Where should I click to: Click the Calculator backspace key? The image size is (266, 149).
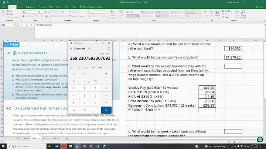coord(106,74)
